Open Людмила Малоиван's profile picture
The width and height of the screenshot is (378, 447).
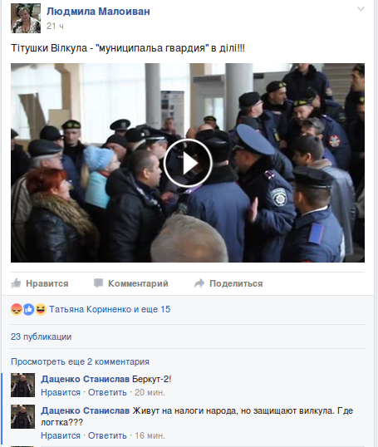pyautogui.click(x=26, y=18)
